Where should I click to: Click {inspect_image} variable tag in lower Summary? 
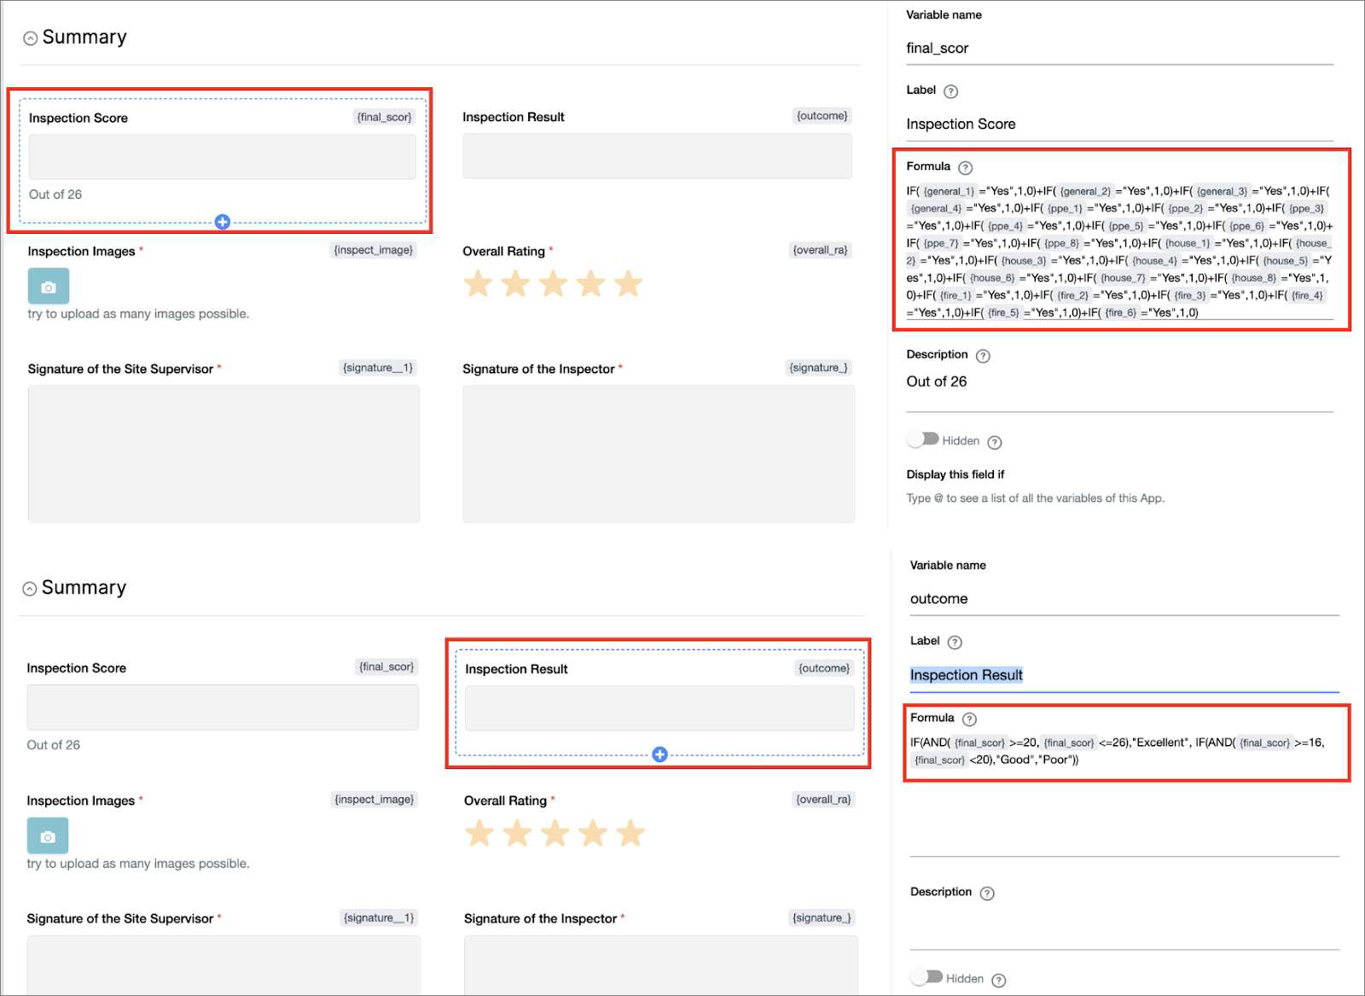click(x=375, y=800)
